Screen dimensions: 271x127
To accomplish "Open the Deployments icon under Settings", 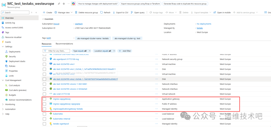I will coord(7,52).
